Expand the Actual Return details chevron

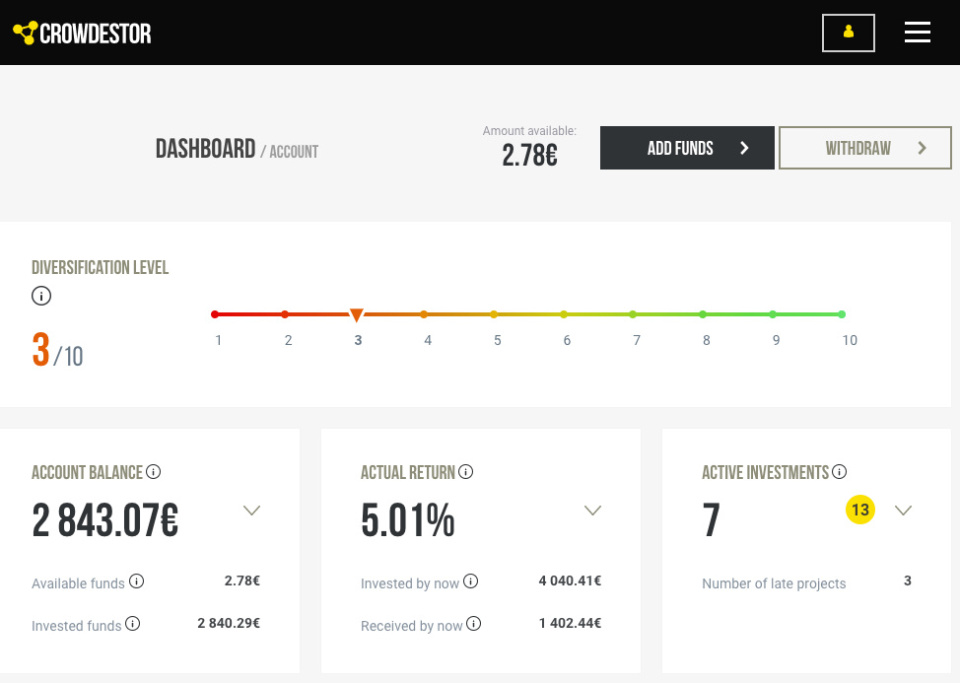[x=592, y=511]
